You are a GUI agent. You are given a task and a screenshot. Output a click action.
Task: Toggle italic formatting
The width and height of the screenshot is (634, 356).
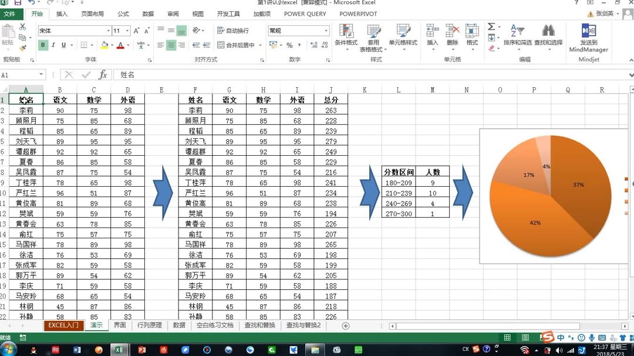[x=53, y=45]
